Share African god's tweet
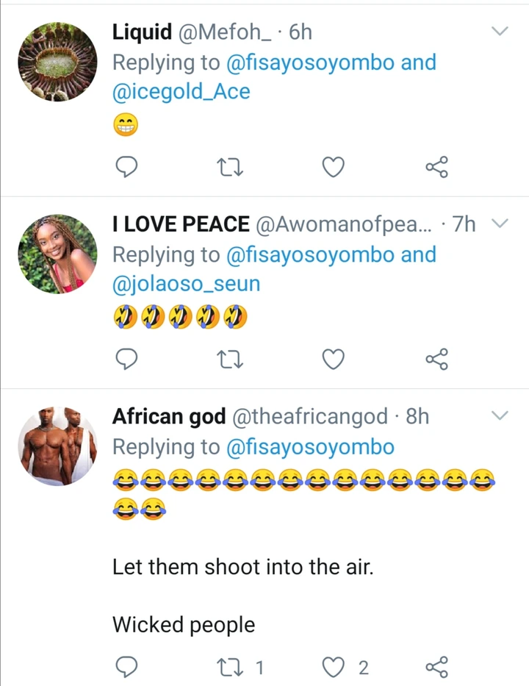The width and height of the screenshot is (529, 686). coord(436,668)
